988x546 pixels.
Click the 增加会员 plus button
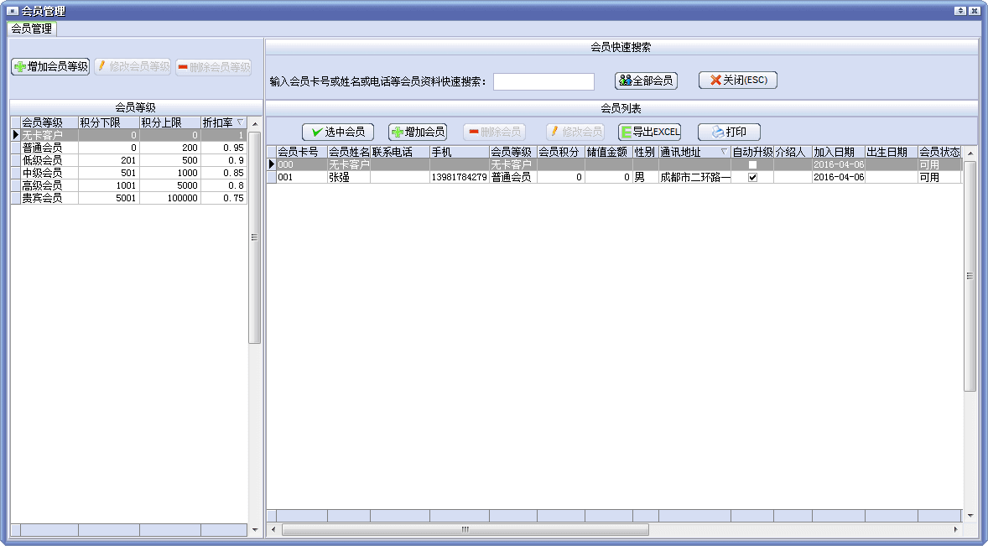pyautogui.click(x=418, y=132)
